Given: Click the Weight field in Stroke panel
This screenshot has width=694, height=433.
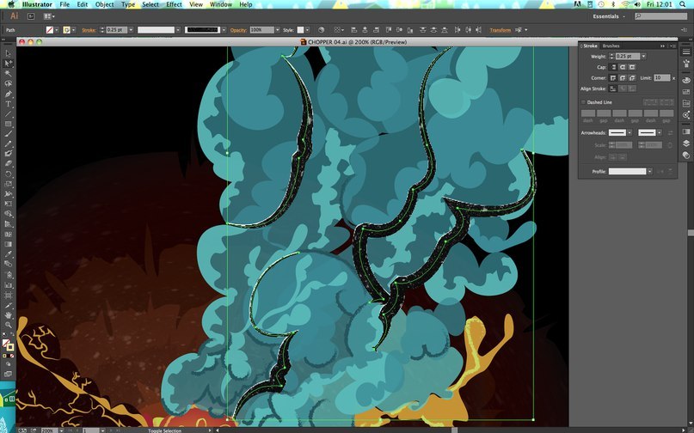Looking at the screenshot, I should pyautogui.click(x=628, y=56).
